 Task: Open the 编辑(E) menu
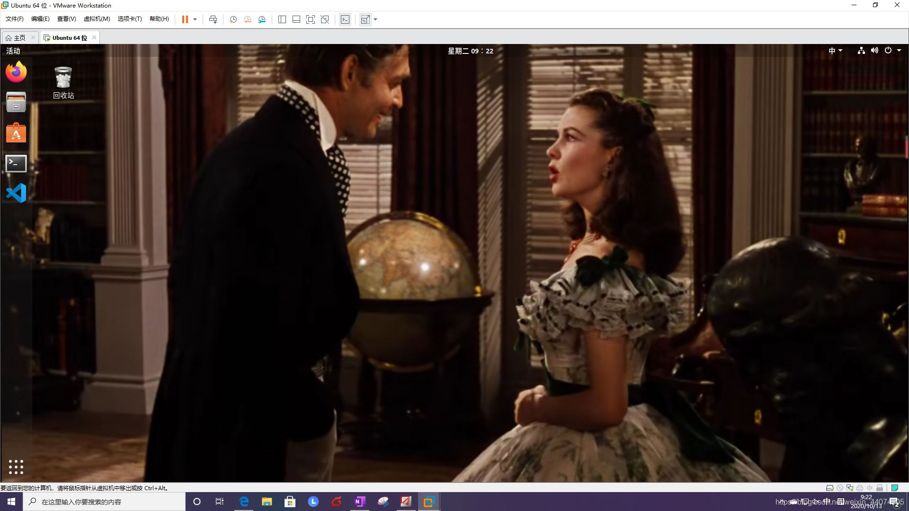[x=40, y=19]
